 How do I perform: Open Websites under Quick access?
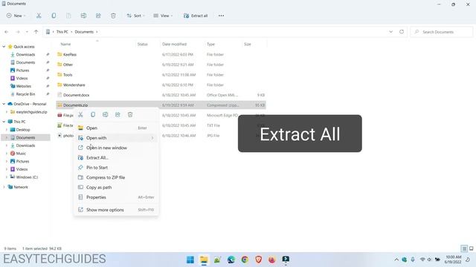23,86
